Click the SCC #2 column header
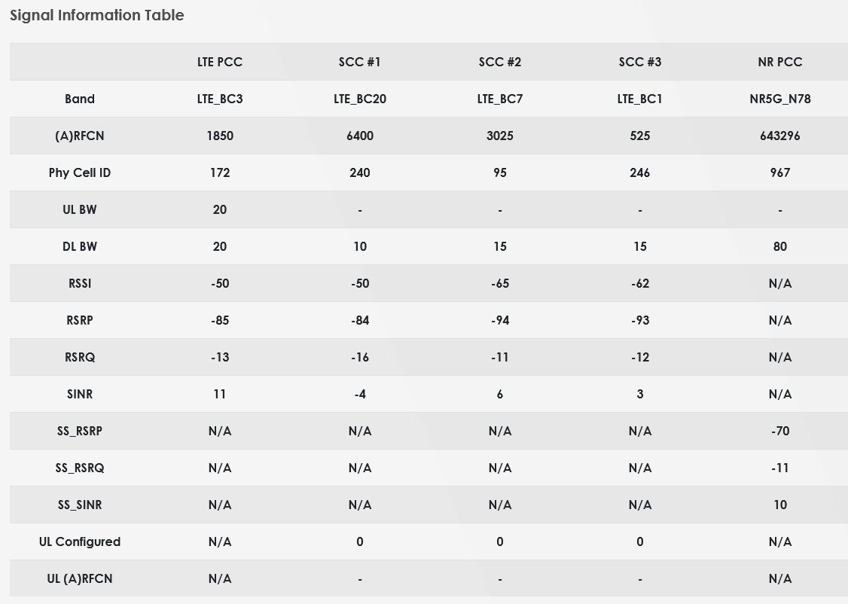The height and width of the screenshot is (604, 848). tap(500, 62)
